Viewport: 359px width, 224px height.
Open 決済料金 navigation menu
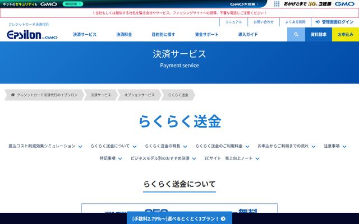pos(124,35)
